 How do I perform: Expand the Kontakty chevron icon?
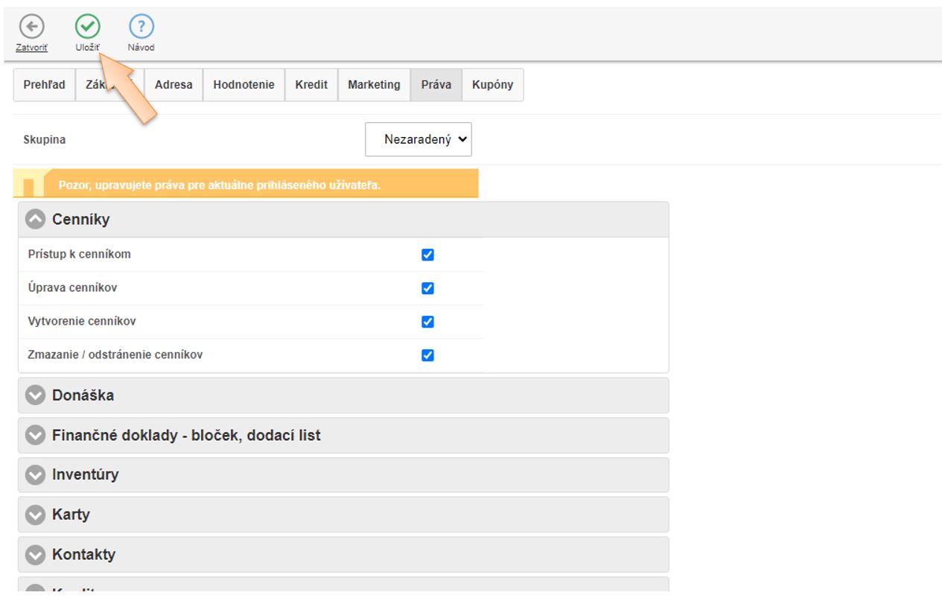click(x=35, y=555)
